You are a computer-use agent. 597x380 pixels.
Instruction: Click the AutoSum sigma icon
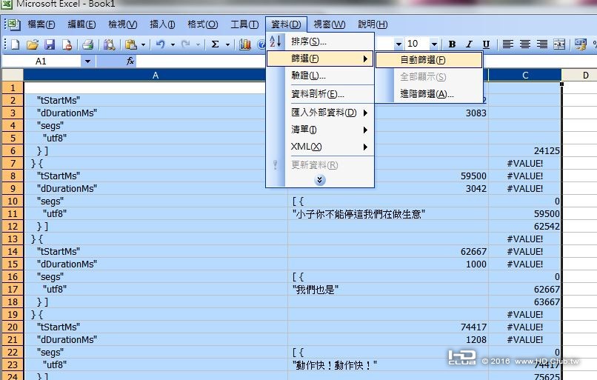tap(215, 44)
